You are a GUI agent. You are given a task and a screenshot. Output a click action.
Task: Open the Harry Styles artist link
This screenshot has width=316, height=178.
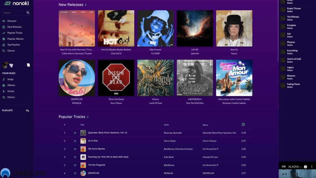point(170,141)
